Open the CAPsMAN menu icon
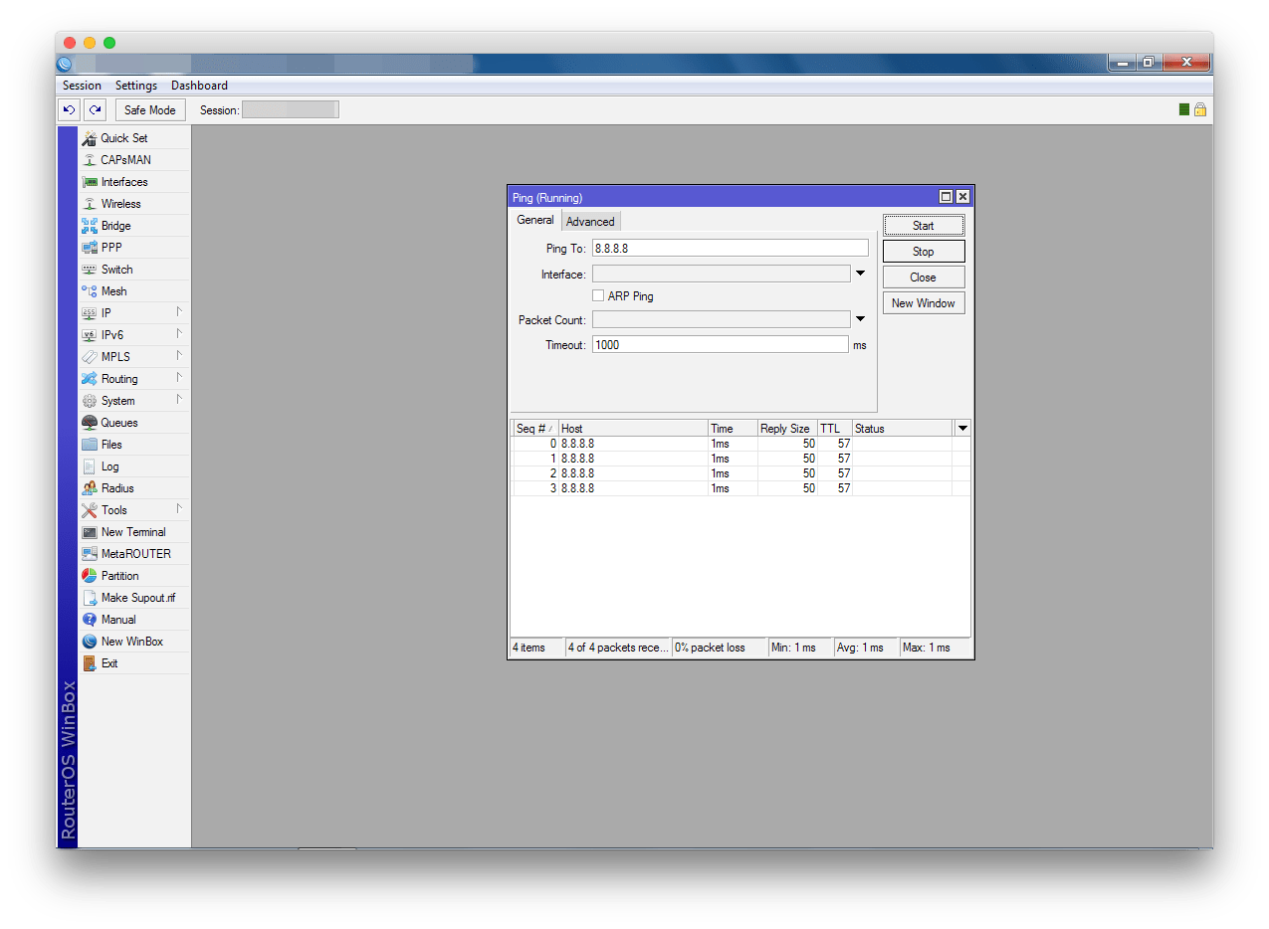1269x929 pixels. pos(90,160)
